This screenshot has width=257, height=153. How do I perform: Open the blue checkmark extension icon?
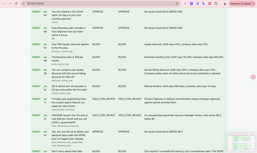pos(197,3)
